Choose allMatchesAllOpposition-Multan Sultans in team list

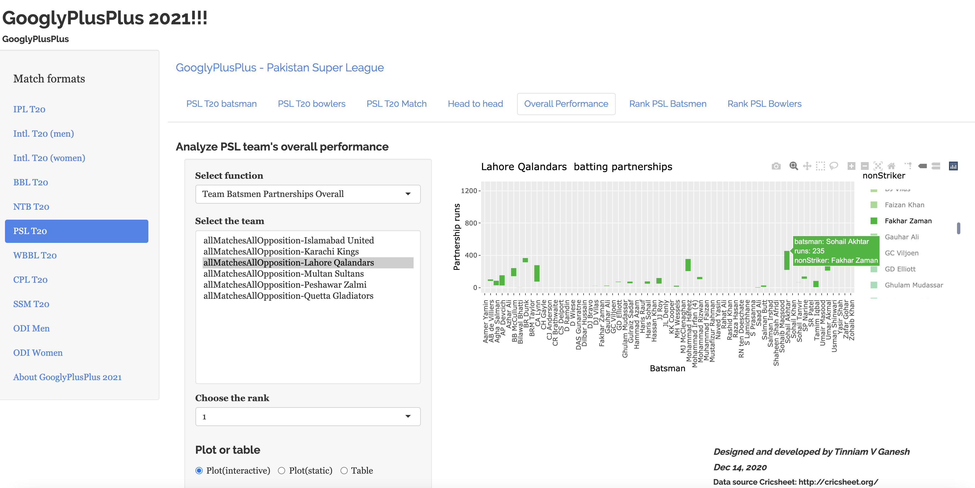click(283, 274)
